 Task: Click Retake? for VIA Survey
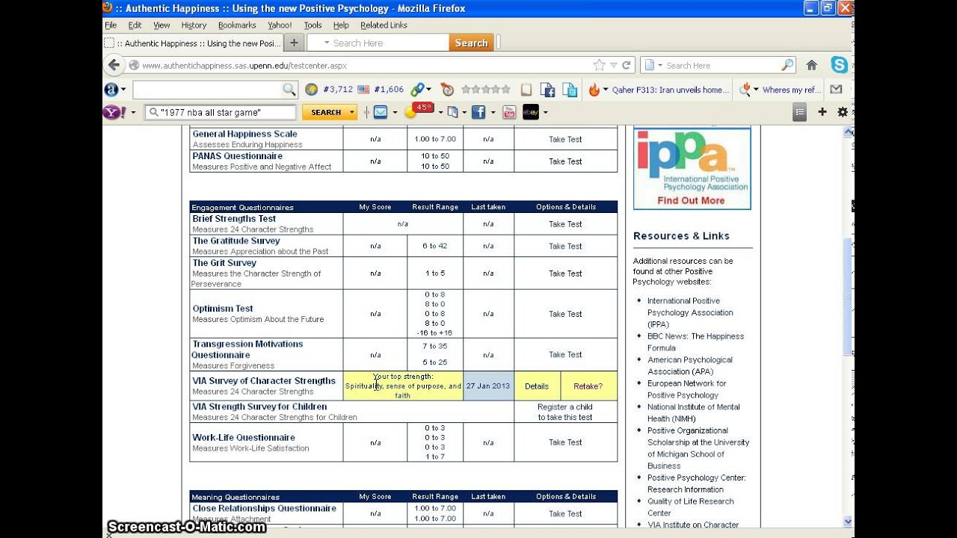tap(588, 386)
